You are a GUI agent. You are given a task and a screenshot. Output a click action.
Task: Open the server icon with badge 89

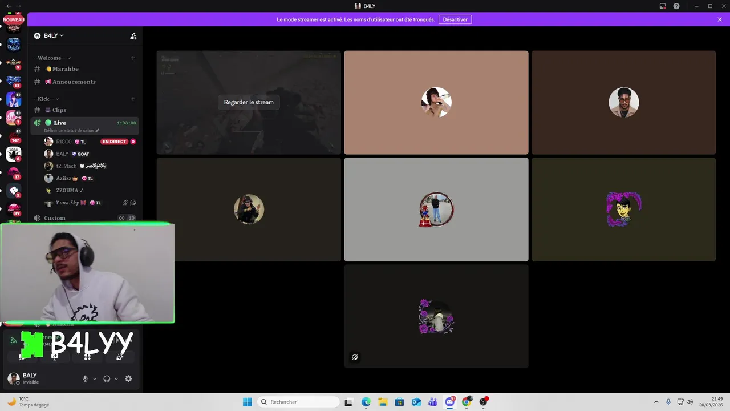[x=14, y=209]
